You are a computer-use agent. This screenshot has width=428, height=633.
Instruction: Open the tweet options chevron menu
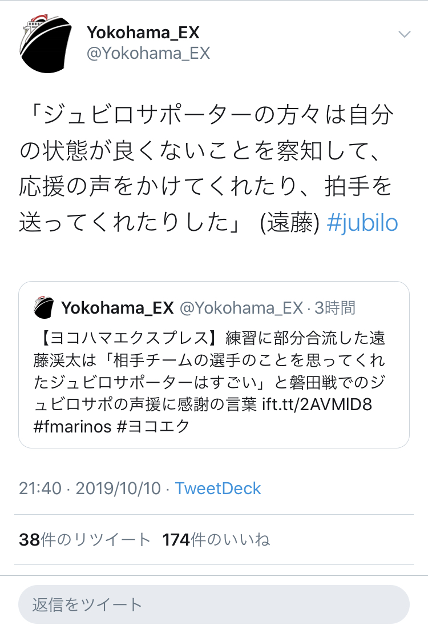(x=404, y=34)
